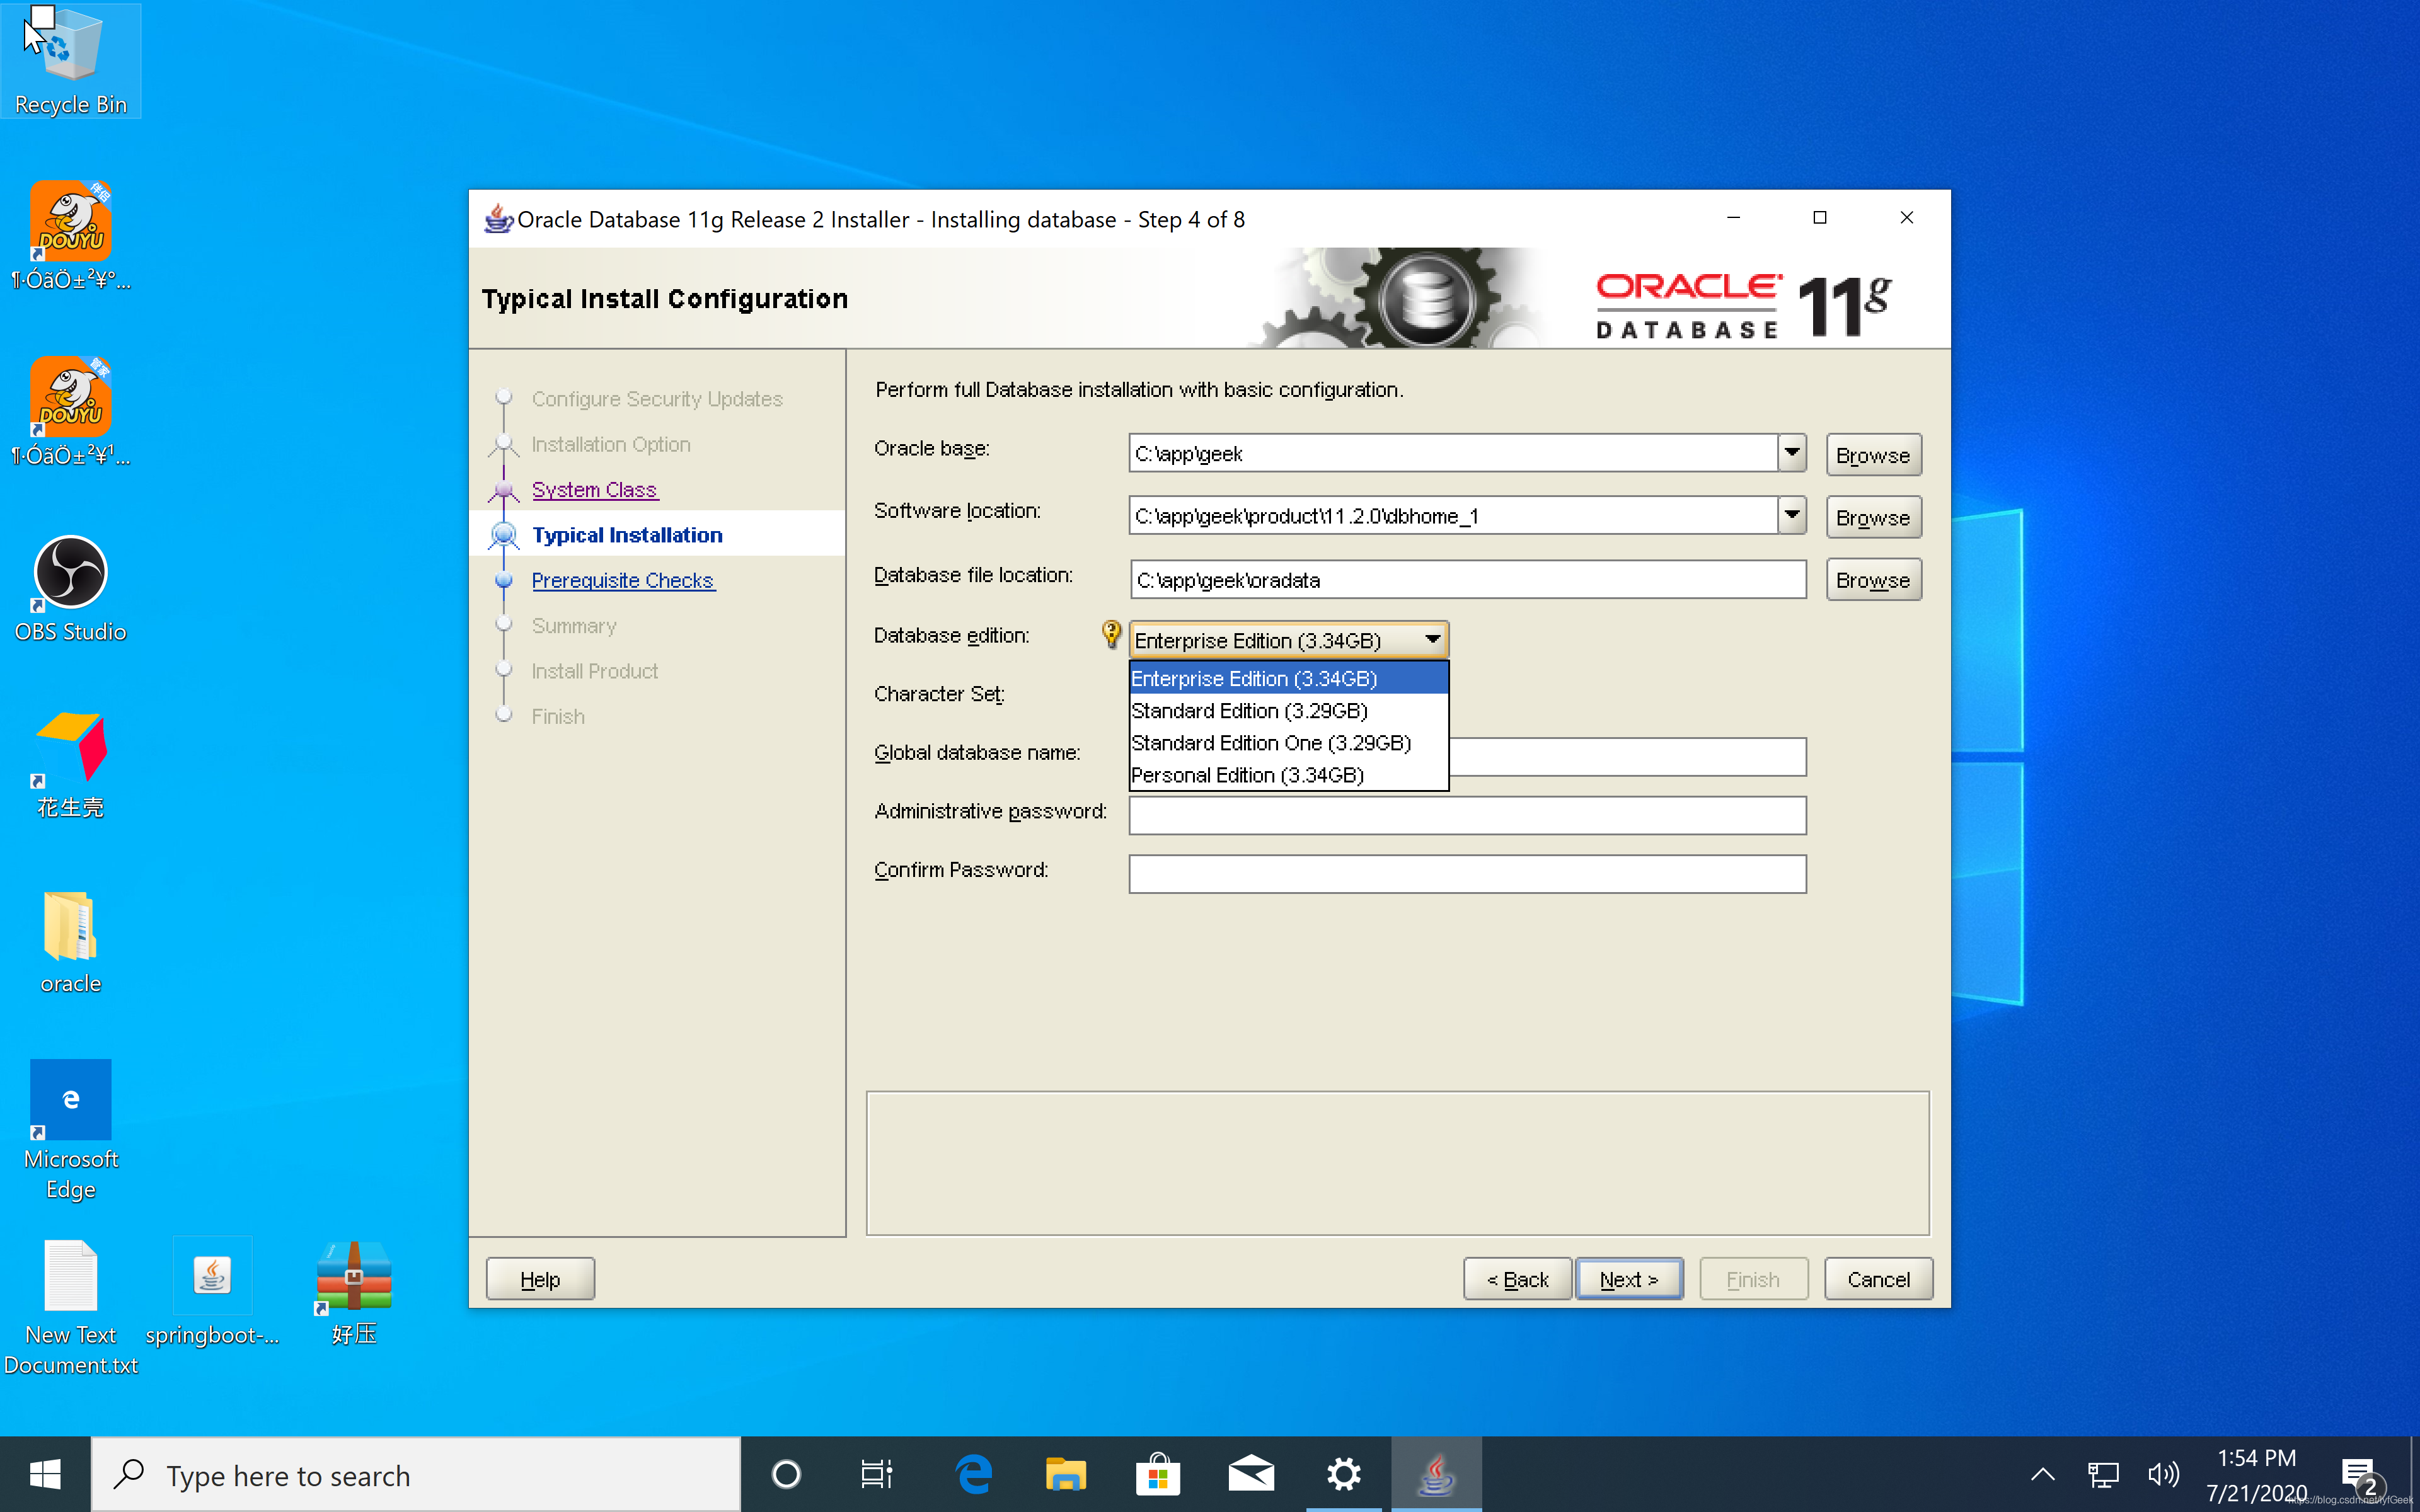Click the Oracle base text field
Screen dimensions: 2420x1512
1453,453
